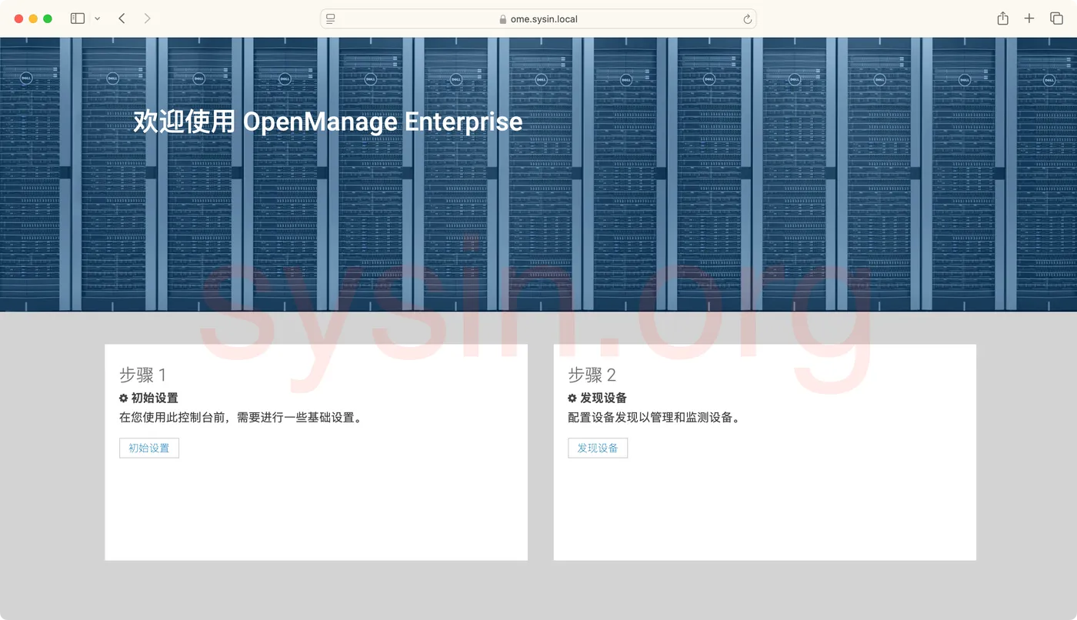The image size is (1077, 620).
Task: Open the page reader menu icon
Action: [331, 19]
